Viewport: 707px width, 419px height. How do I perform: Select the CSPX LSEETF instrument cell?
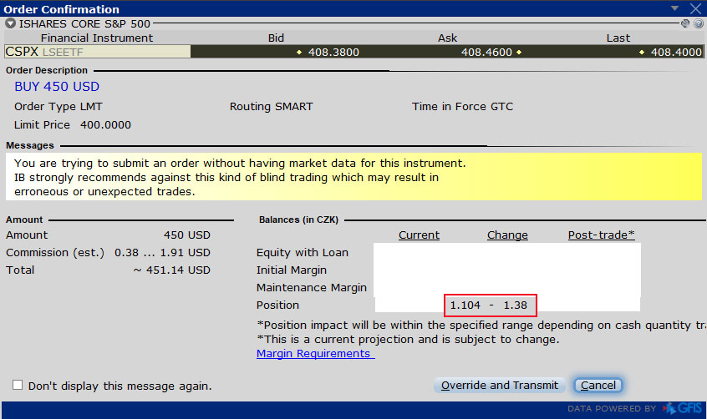98,52
